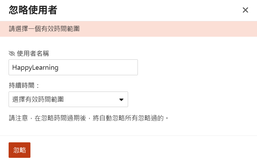Expand the duration combo box
This screenshot has width=257, height=163.
click(68, 100)
